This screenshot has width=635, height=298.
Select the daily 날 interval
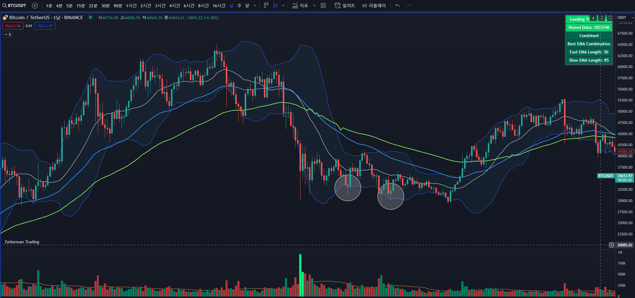(231, 5)
